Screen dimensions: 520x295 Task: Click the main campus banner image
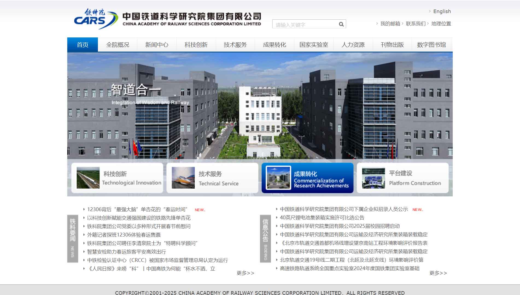click(260, 106)
